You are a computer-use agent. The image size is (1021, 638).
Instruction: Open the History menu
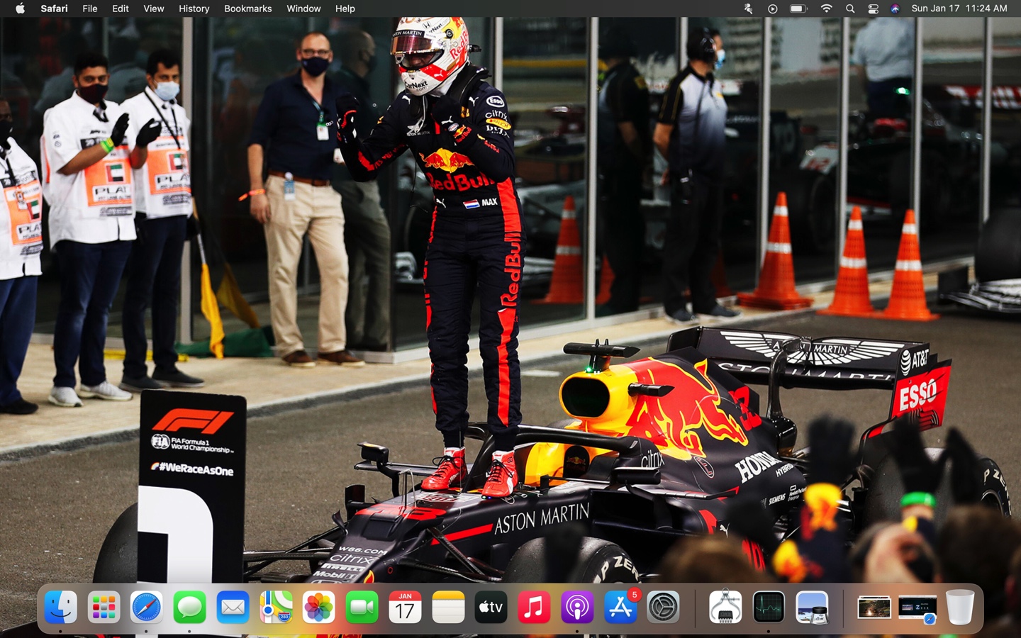click(x=194, y=9)
